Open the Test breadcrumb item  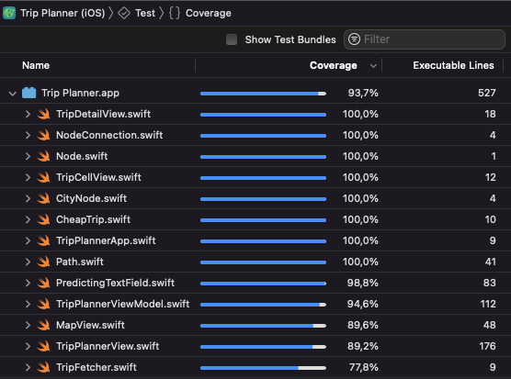click(145, 13)
